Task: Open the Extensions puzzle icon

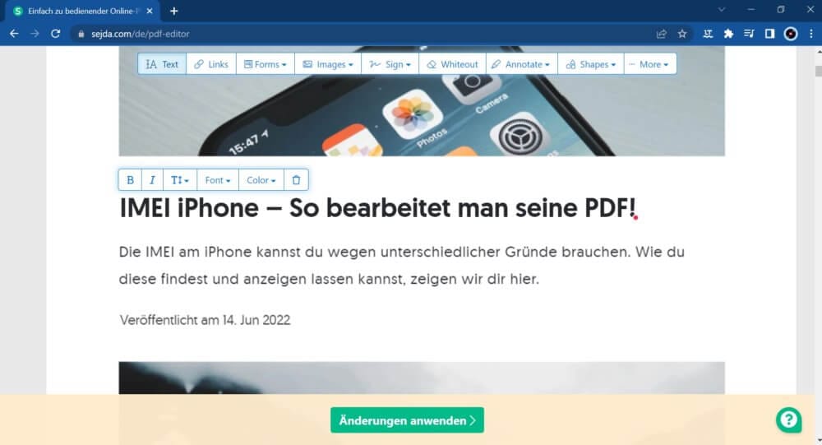Action: click(728, 34)
